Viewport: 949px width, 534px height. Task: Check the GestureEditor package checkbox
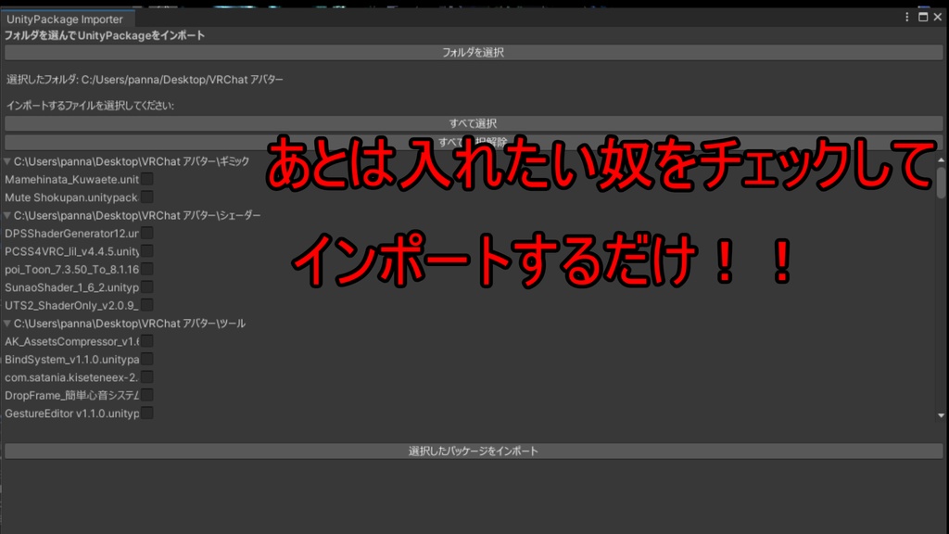coord(148,413)
